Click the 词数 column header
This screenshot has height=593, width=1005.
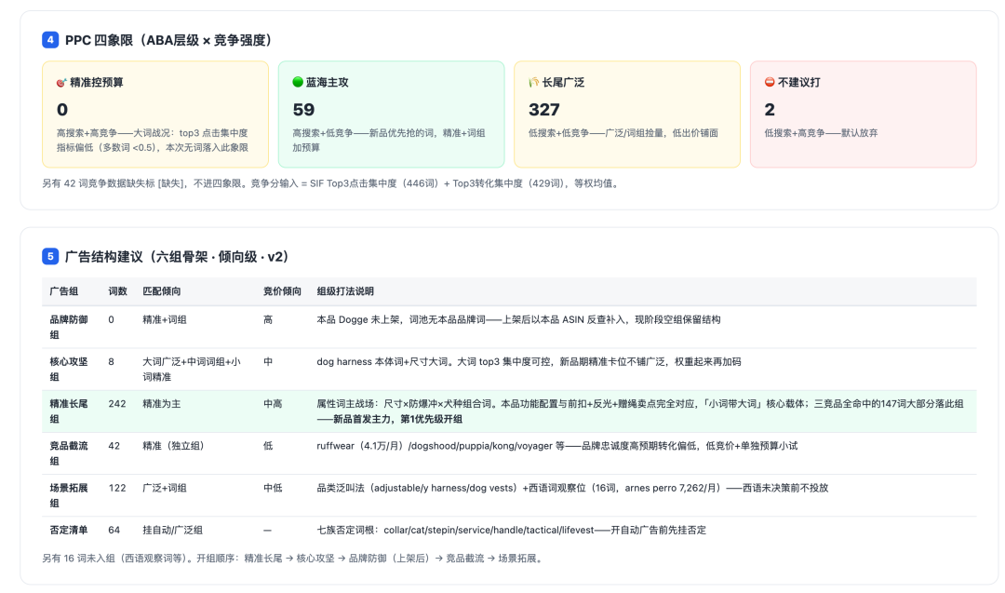pos(118,291)
